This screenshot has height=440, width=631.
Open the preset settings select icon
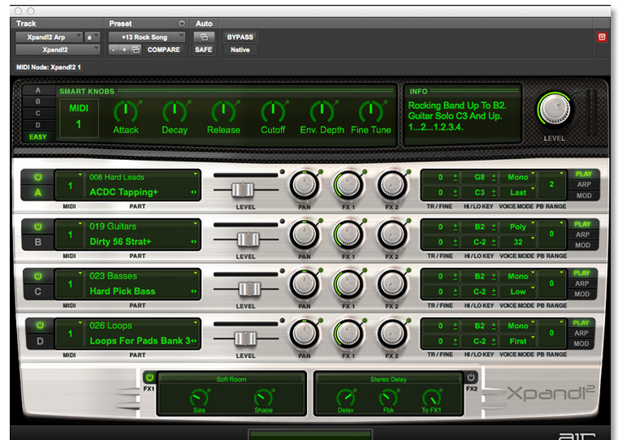[x=136, y=50]
